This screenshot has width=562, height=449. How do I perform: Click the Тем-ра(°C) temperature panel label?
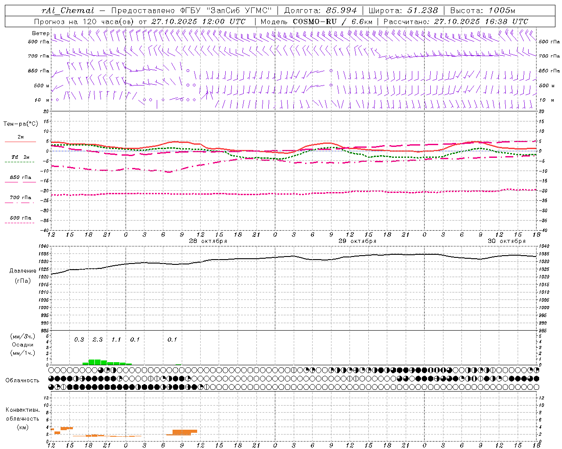(21, 124)
